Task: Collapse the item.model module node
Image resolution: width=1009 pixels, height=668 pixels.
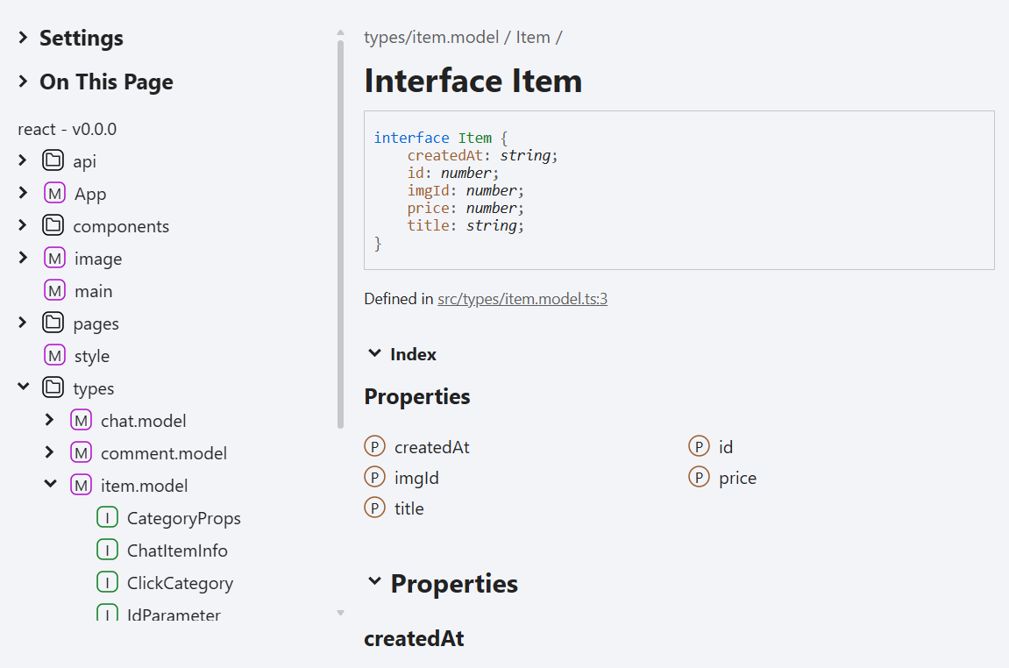Action: pos(50,483)
